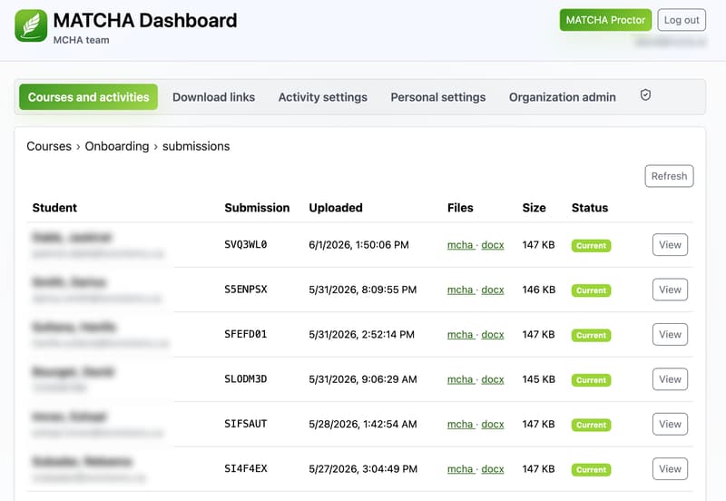The height and width of the screenshot is (501, 726).
Task: Select submission code SFEFD01
Action: tap(246, 334)
